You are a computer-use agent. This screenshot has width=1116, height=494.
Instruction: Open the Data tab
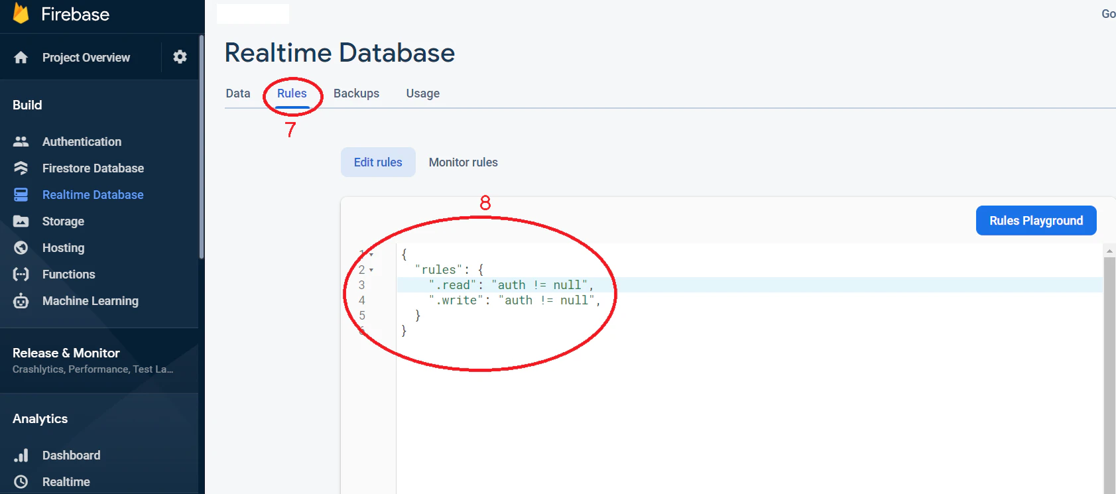click(x=238, y=93)
